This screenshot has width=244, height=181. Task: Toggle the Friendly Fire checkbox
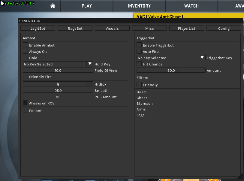tap(26, 77)
